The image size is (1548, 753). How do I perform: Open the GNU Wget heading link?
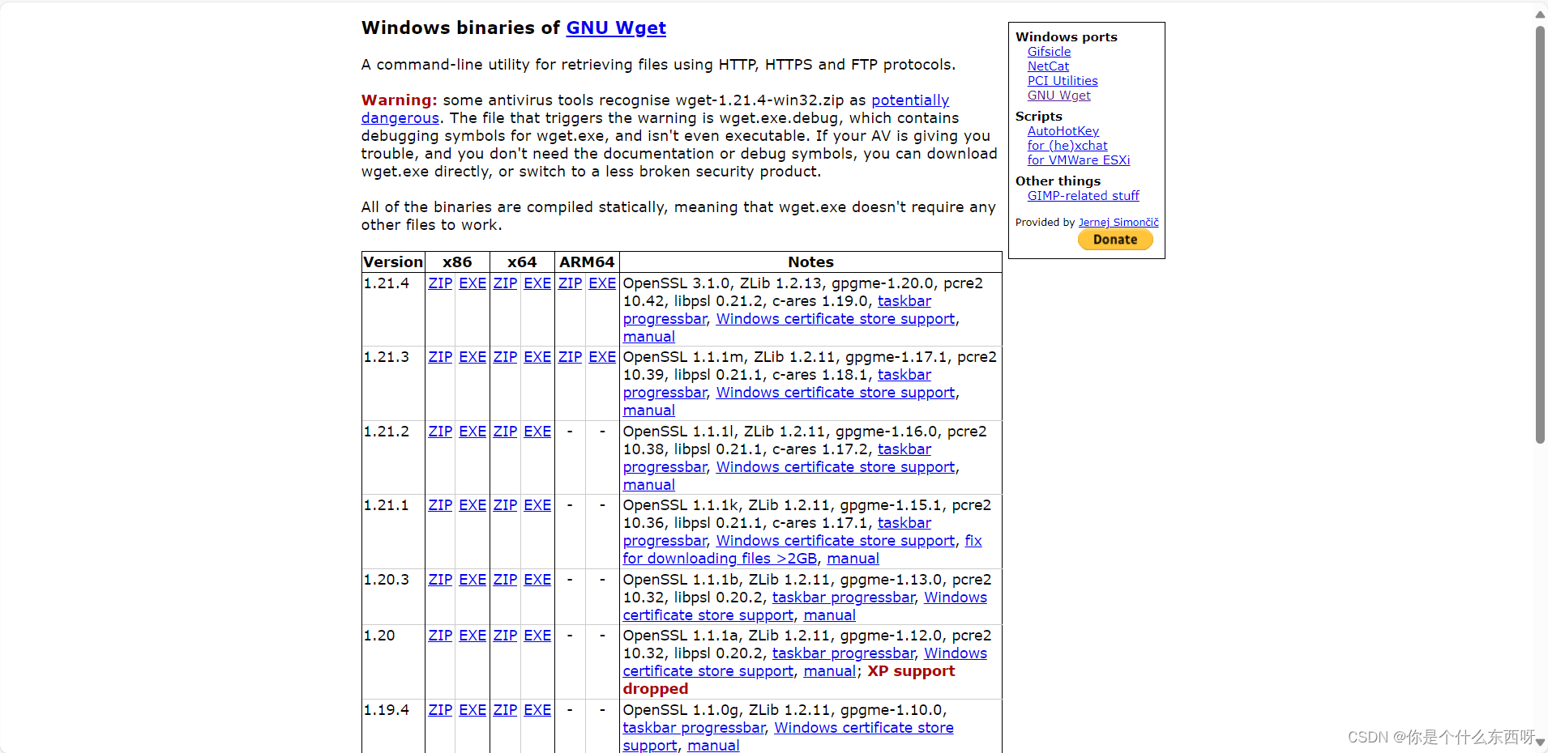(x=616, y=28)
